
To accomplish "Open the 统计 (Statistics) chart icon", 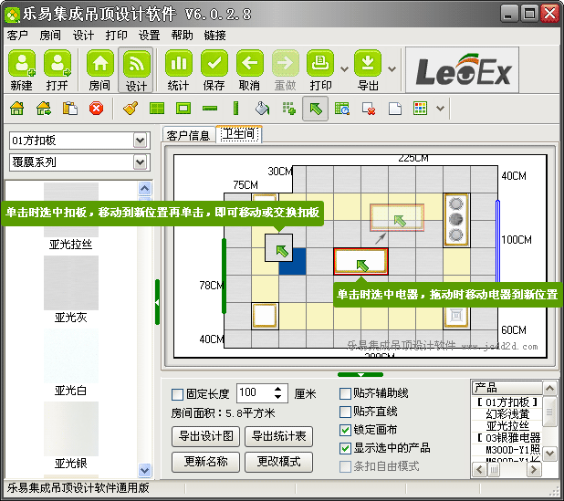I will [178, 65].
